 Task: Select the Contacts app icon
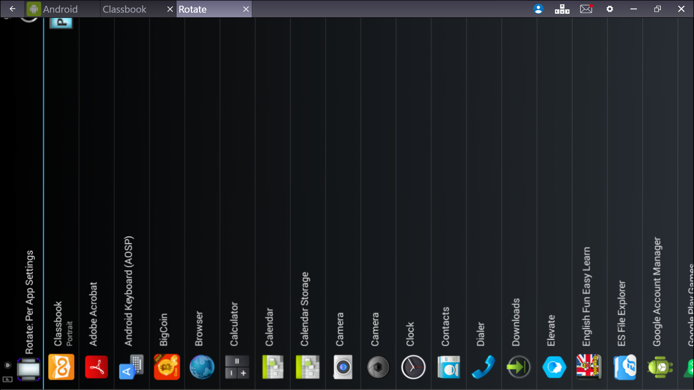[449, 367]
